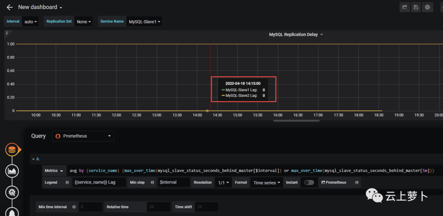Click the Legend info icon

click(x=67, y=182)
